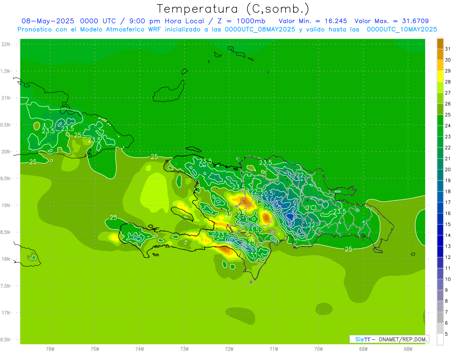The height and width of the screenshot is (354, 458).
Task: Click the legend value label 31
Action: click(448, 49)
